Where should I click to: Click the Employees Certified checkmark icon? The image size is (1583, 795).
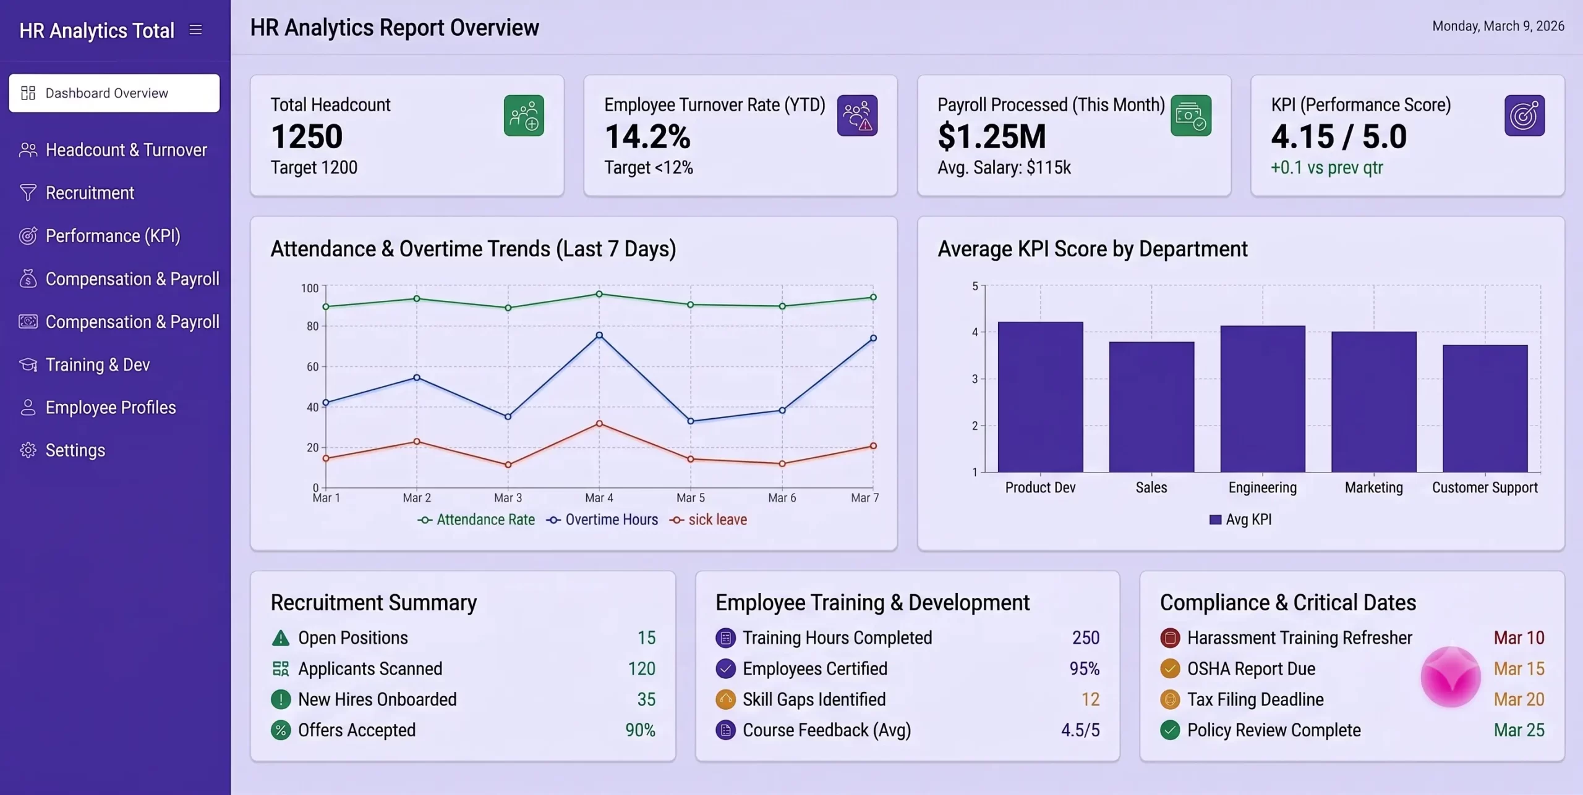pos(725,669)
